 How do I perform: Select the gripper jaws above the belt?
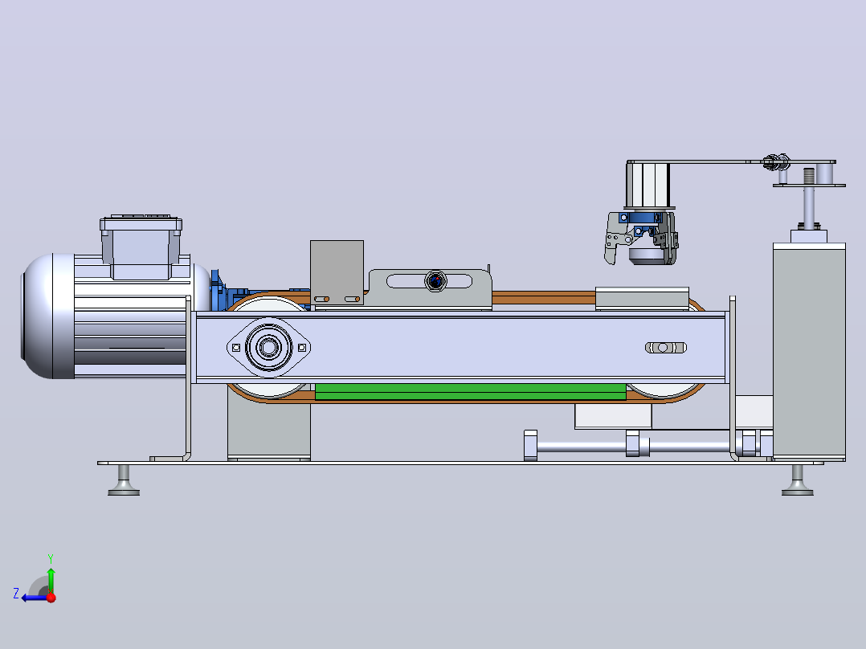641,238
